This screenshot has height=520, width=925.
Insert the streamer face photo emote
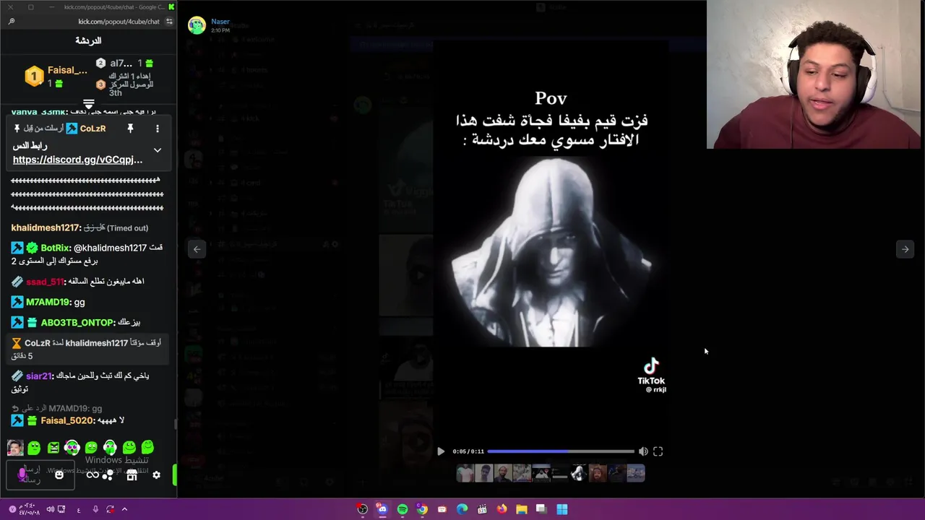pos(15,448)
